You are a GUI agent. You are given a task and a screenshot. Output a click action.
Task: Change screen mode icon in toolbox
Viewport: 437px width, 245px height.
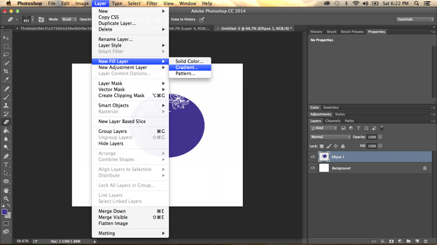pyautogui.click(x=6, y=232)
